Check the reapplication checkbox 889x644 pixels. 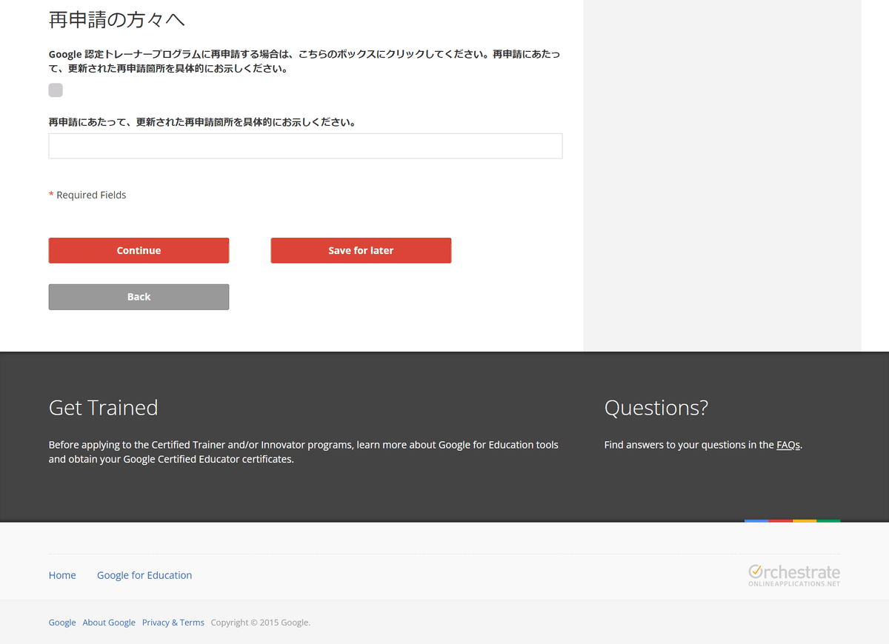(56, 90)
